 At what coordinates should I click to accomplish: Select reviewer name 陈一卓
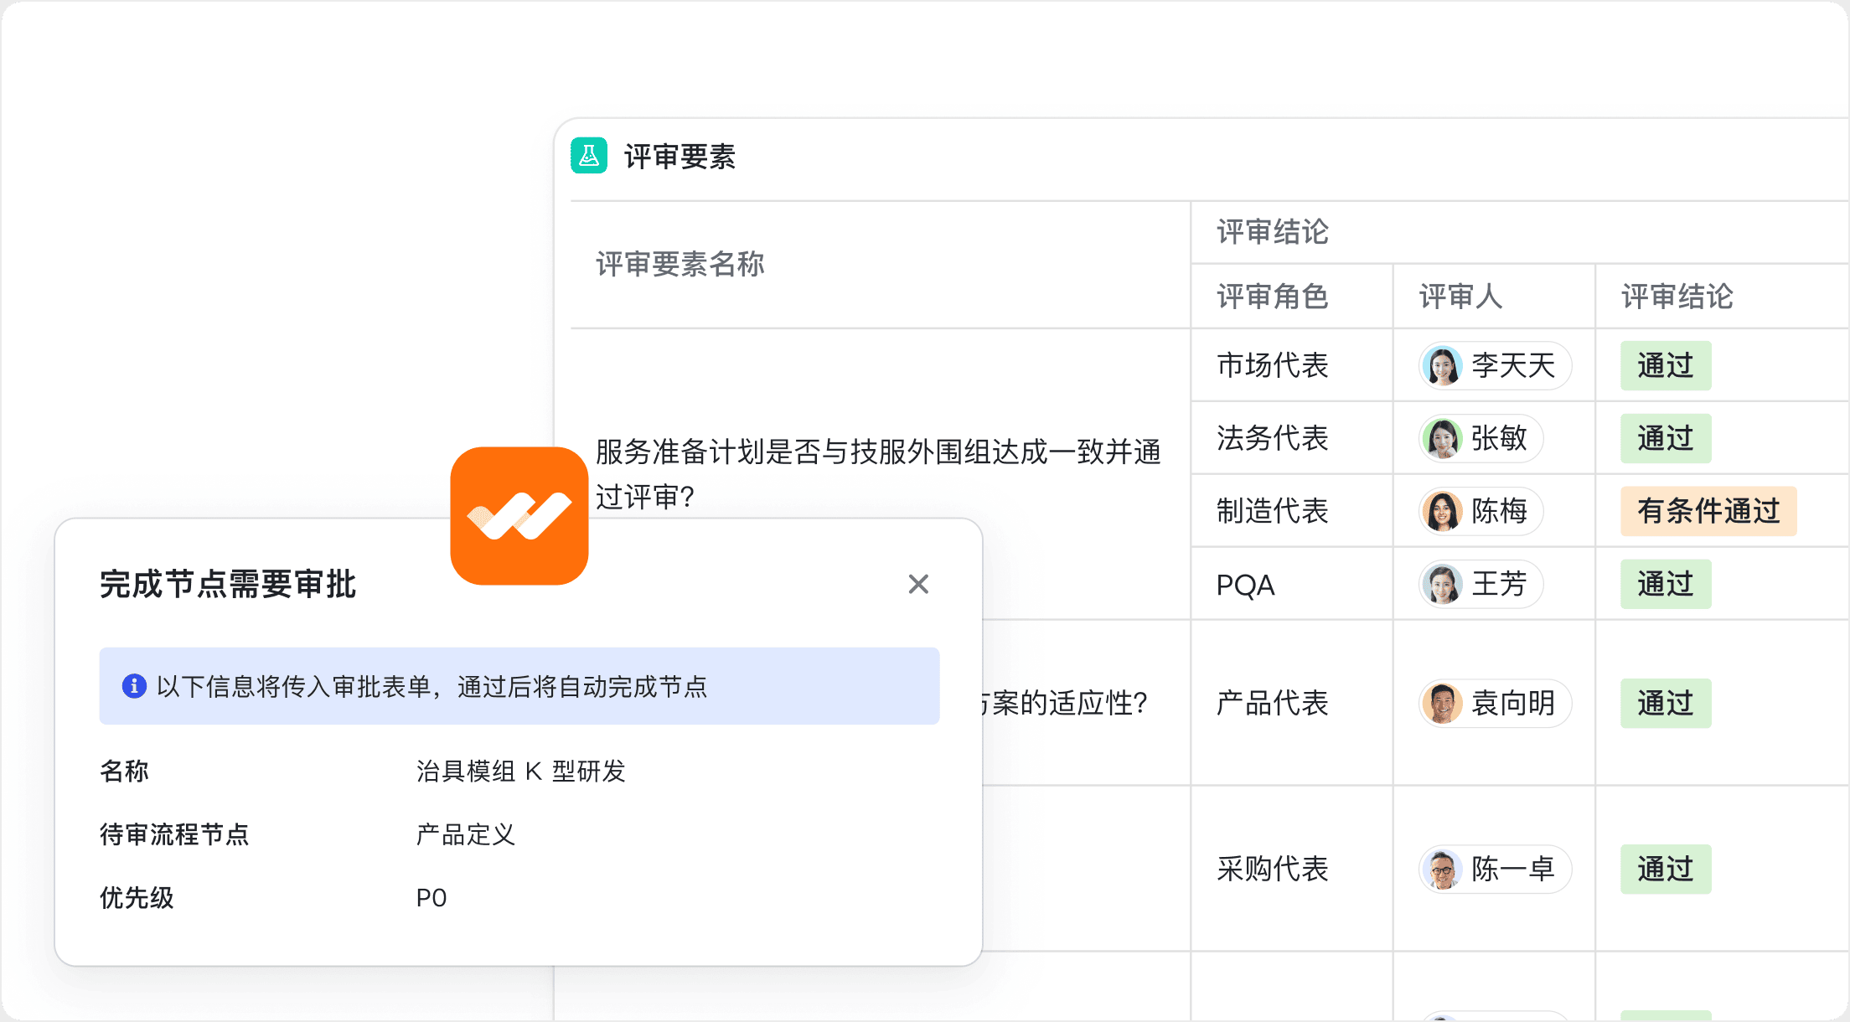[x=1513, y=869]
